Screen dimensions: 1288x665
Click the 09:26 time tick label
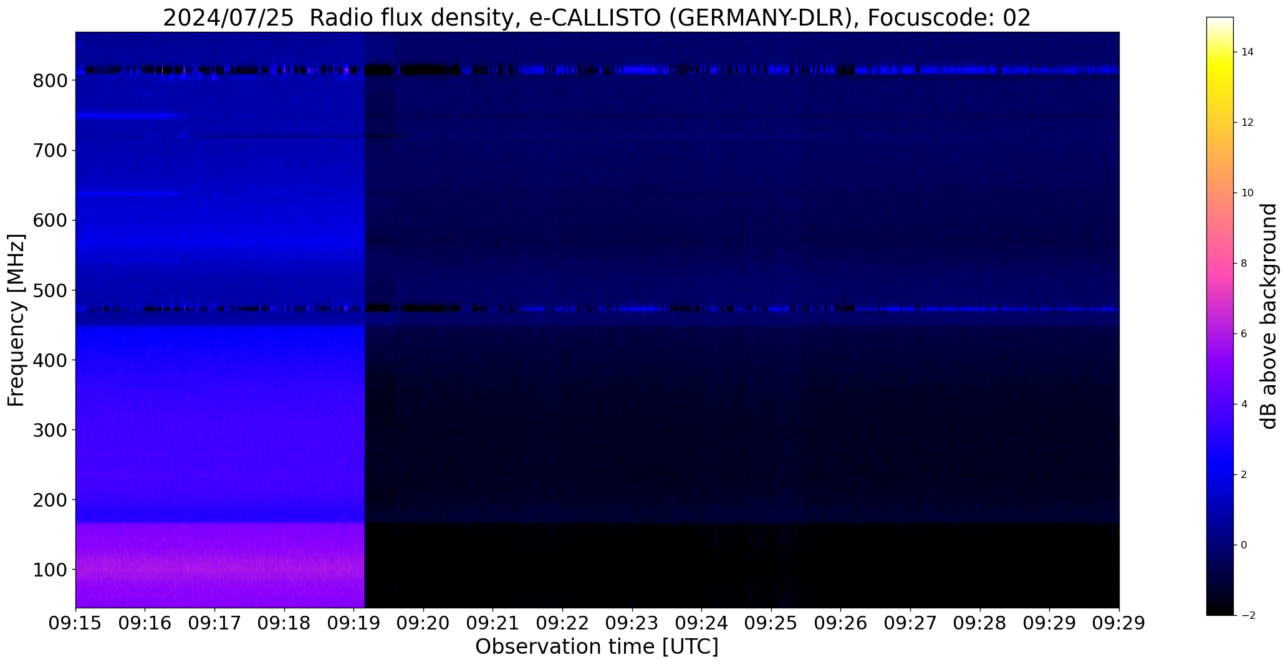[841, 623]
